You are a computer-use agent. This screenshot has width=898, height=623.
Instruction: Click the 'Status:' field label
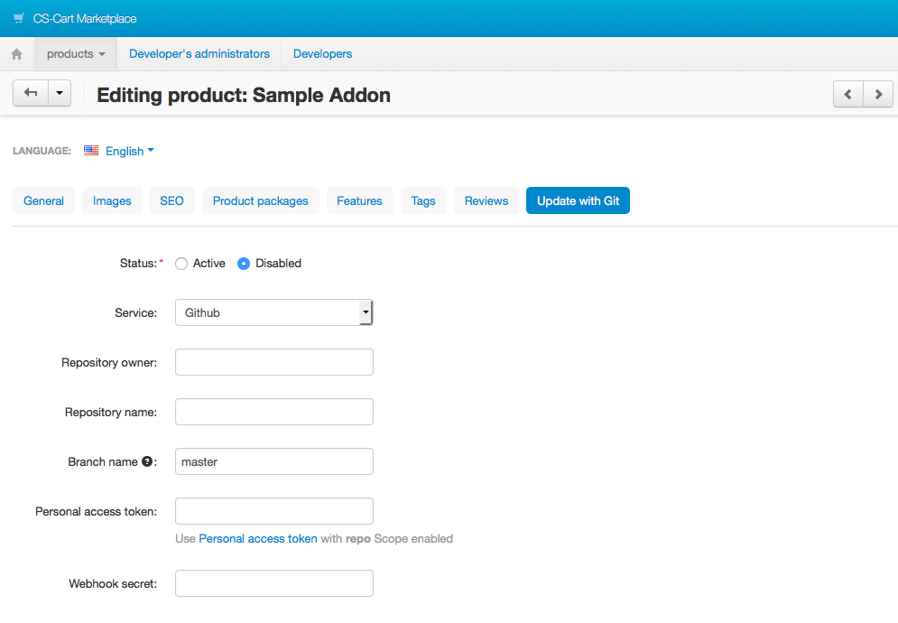point(138,263)
